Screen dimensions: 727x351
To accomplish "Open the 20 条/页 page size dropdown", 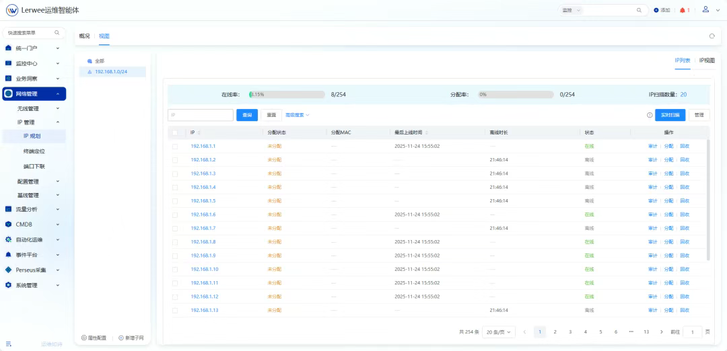I will [499, 331].
